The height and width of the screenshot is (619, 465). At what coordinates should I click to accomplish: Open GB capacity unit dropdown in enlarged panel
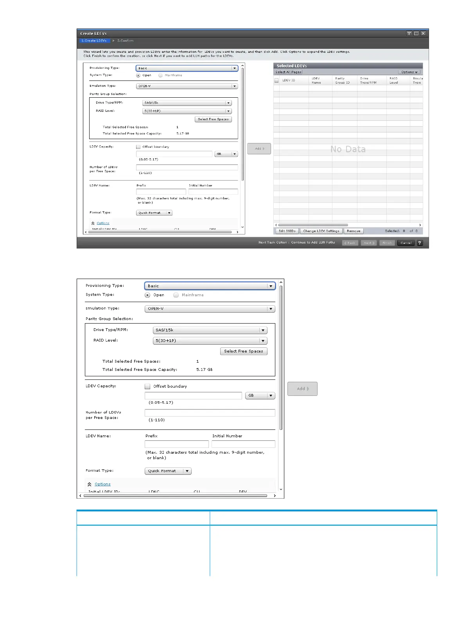[x=260, y=395]
